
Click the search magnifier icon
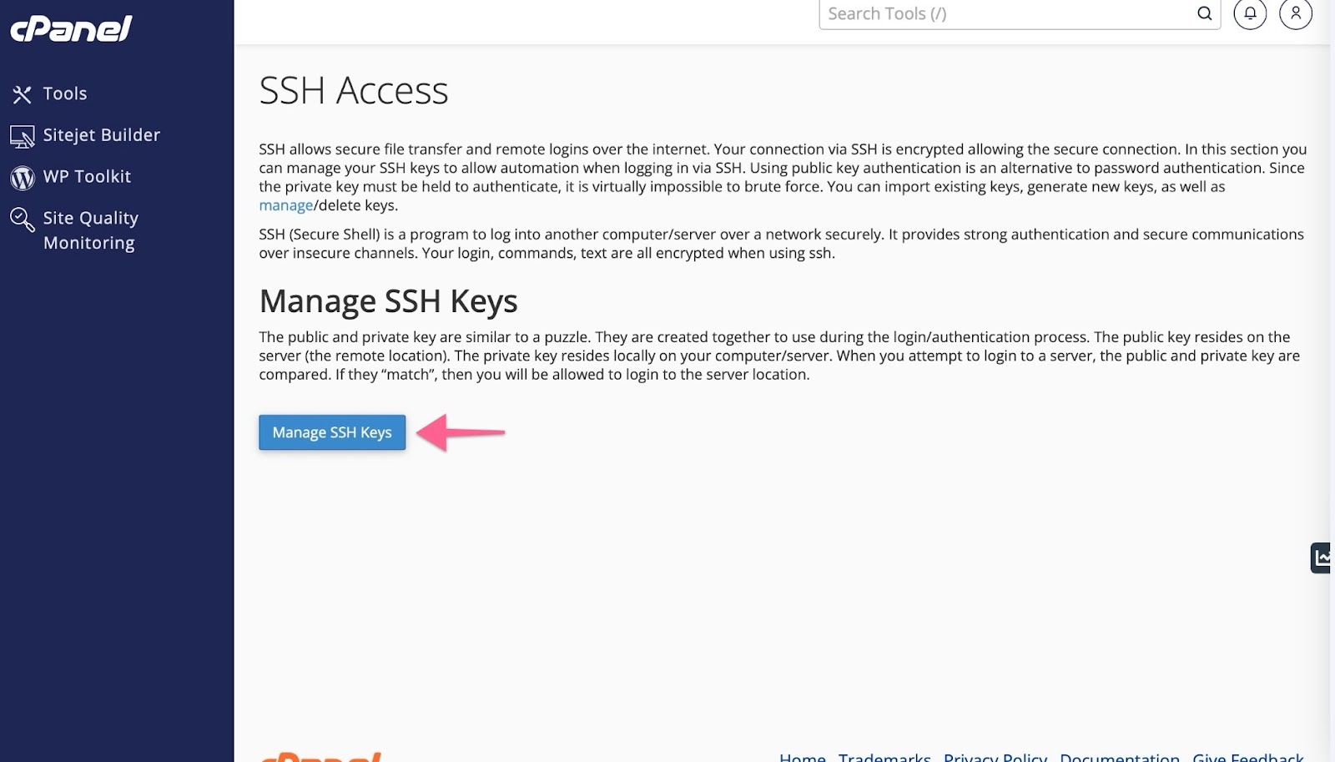tap(1204, 13)
